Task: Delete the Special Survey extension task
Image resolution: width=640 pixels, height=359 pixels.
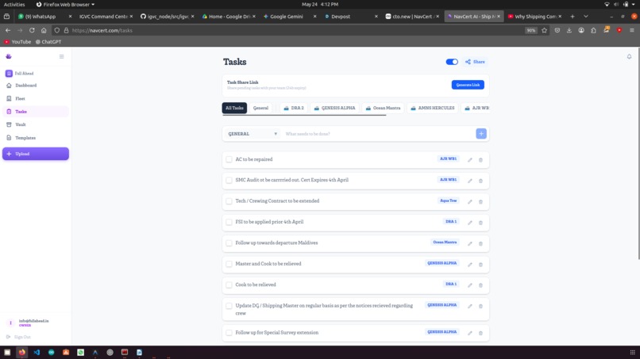Action: (480, 333)
